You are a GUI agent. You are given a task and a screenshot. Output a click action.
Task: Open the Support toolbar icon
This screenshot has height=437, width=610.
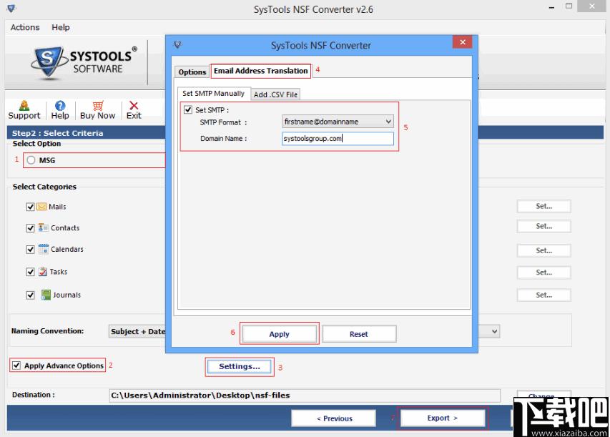click(24, 105)
